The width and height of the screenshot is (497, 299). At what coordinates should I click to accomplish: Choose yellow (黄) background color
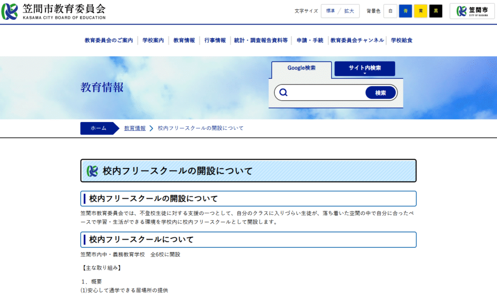420,11
